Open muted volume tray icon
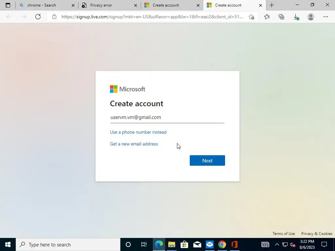The height and width of the screenshot is (251, 335). 293,244
